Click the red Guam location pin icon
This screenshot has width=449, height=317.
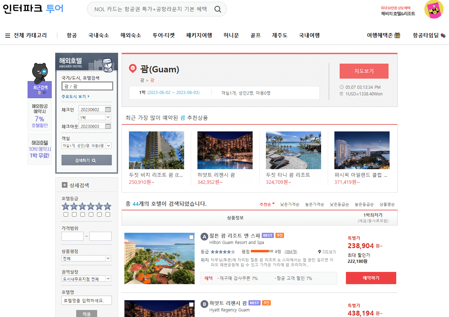pos(133,69)
